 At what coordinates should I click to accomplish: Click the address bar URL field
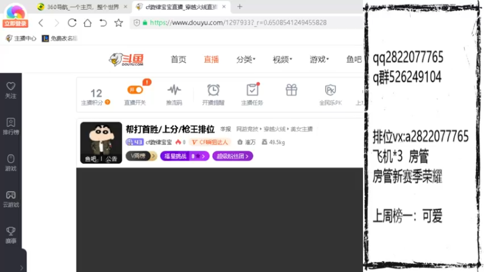(x=246, y=22)
